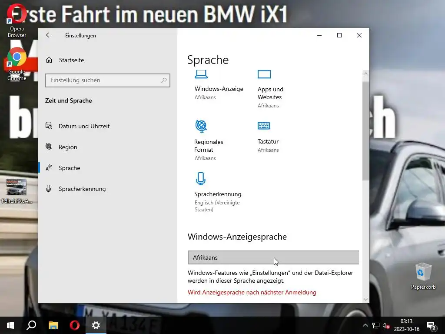Click the Apps und Websites tile label
This screenshot has width=445, height=334.
270,93
